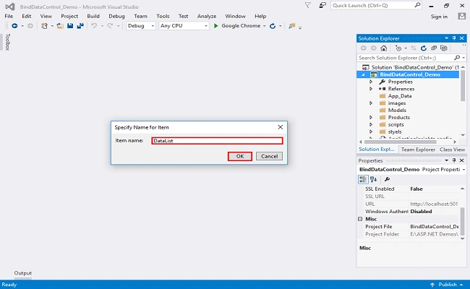Open the Analyze menu
Screen dimensions: 470x289
tap(207, 16)
